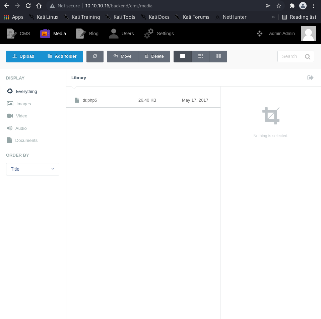Switch to list view layout
Viewport: 321px width, 319px height.
click(x=183, y=56)
